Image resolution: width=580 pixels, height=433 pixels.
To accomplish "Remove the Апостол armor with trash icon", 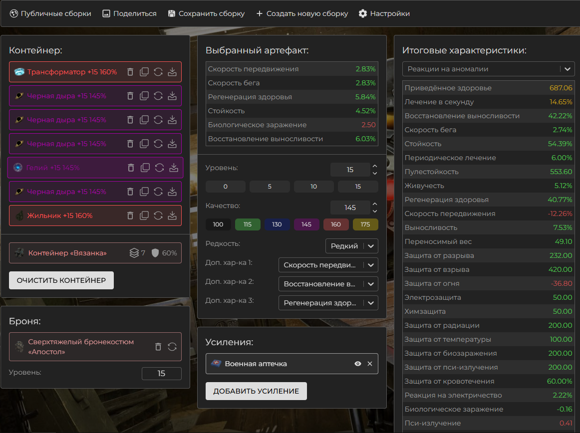I will point(158,347).
